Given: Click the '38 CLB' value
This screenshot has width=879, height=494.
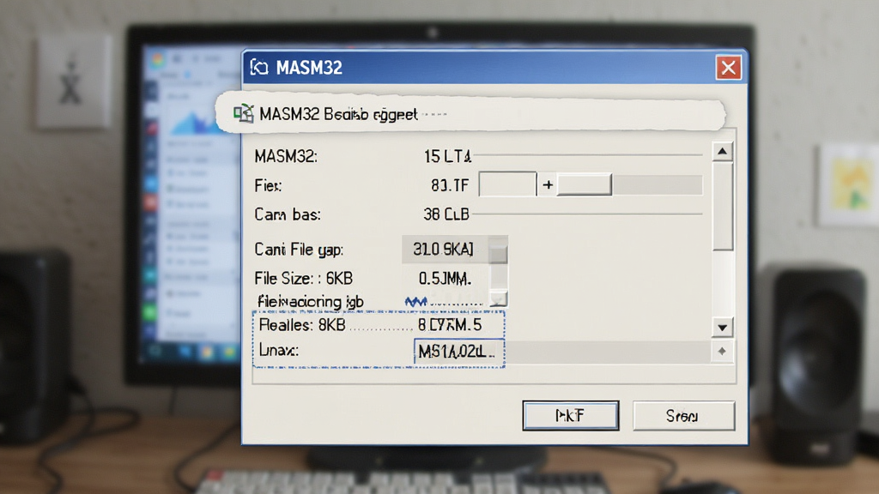Looking at the screenshot, I should [446, 214].
